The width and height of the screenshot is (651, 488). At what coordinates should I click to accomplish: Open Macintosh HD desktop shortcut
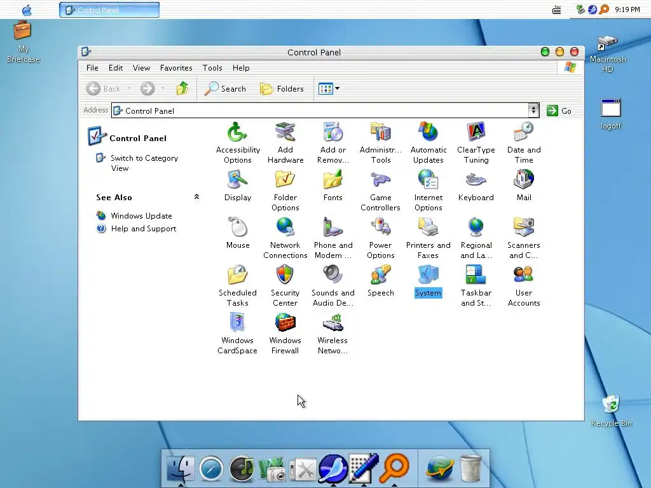pyautogui.click(x=608, y=55)
